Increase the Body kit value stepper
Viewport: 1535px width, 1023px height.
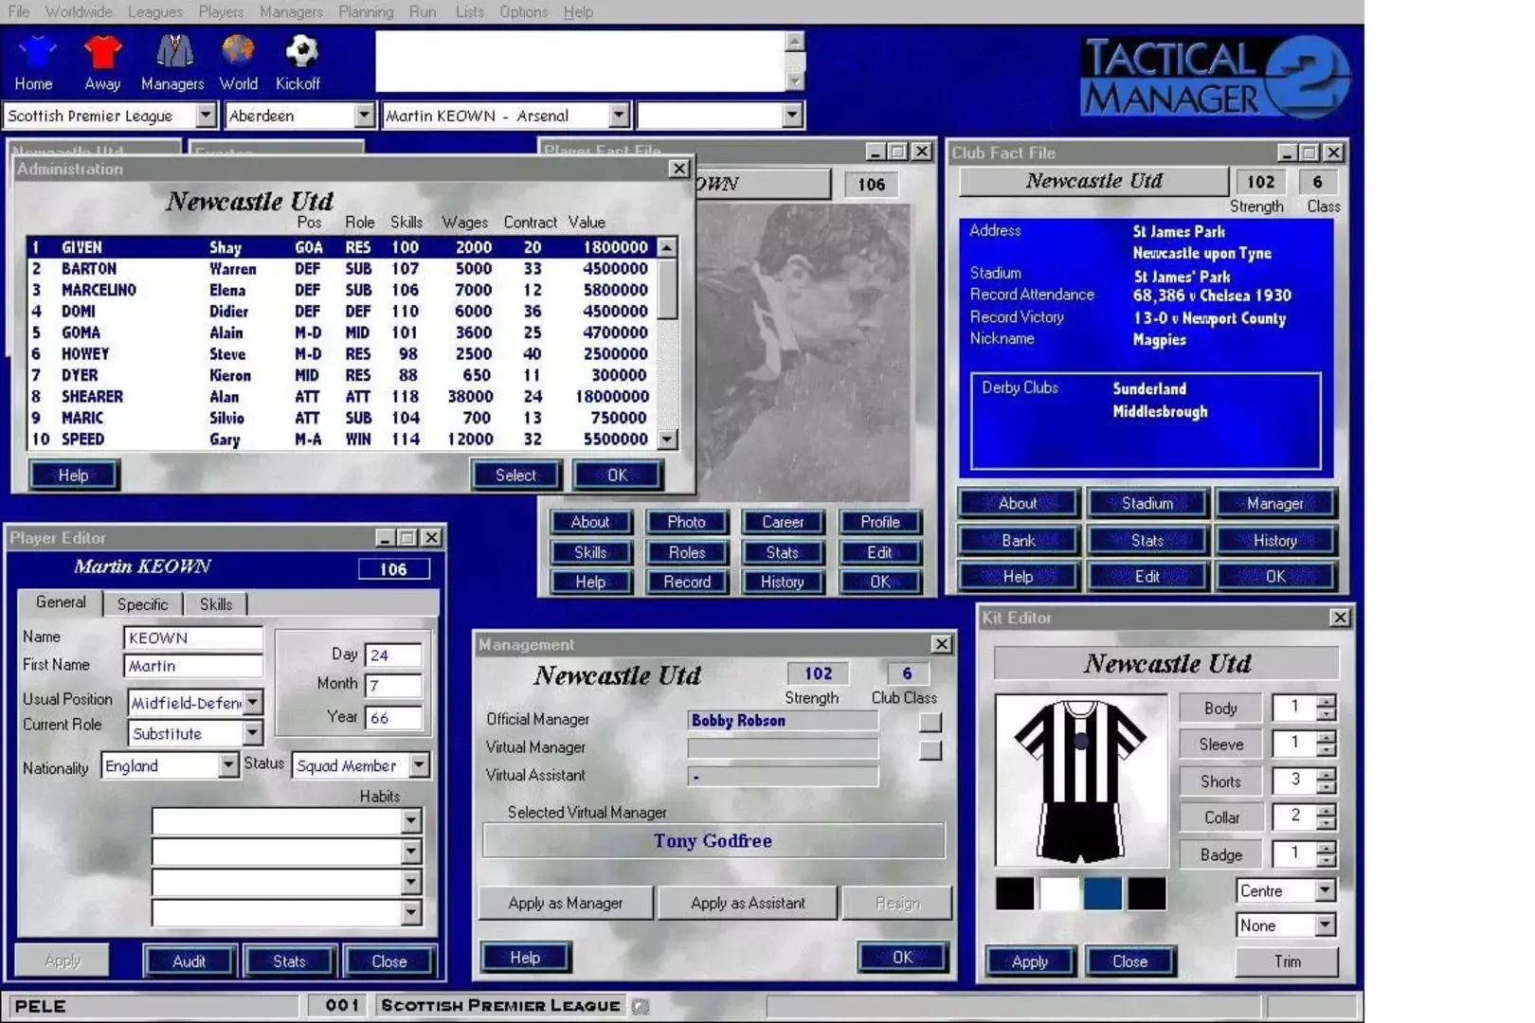tap(1326, 701)
